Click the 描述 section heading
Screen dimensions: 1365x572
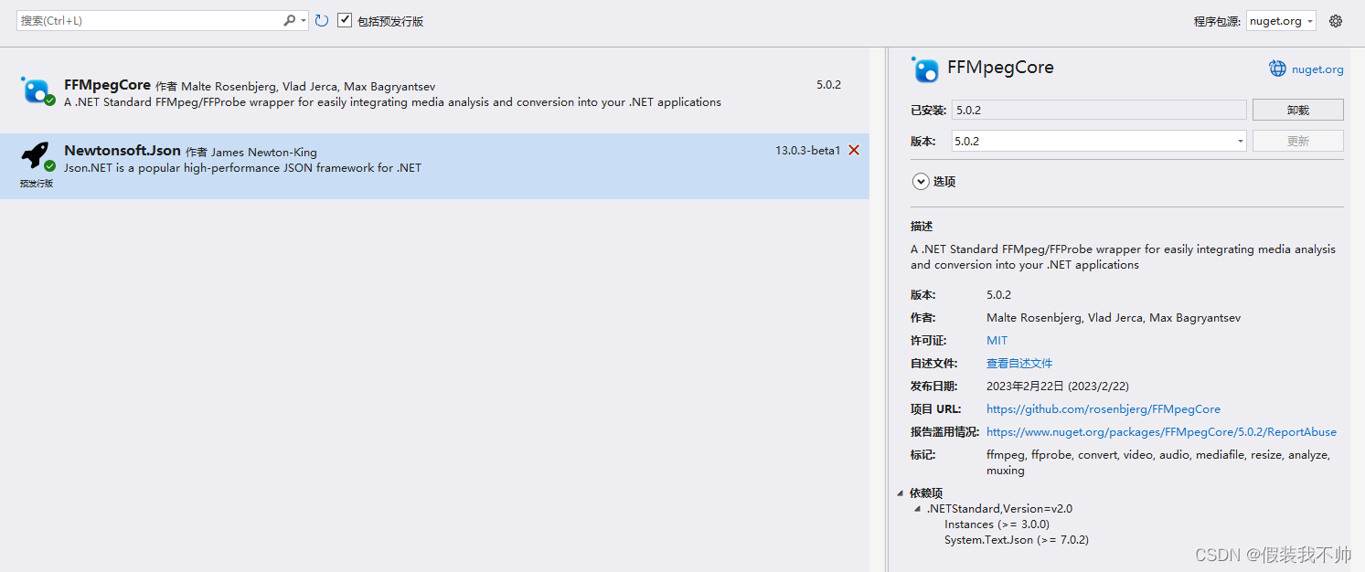tap(922, 227)
